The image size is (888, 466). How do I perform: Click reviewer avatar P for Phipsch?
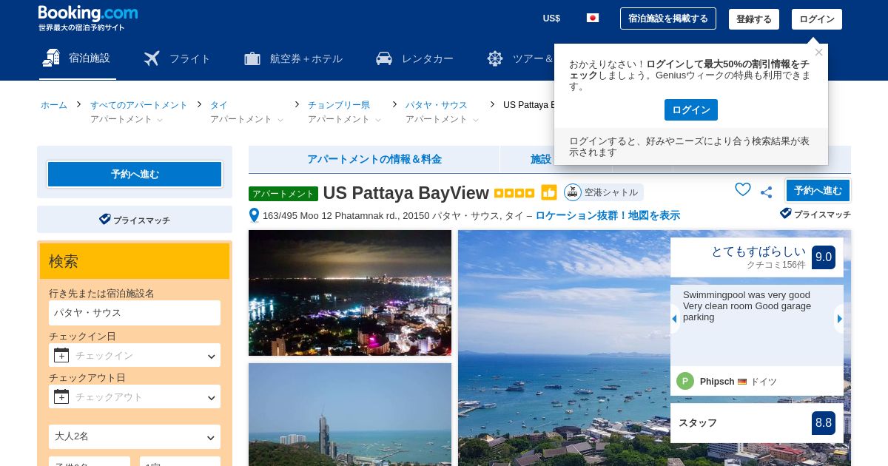685,381
